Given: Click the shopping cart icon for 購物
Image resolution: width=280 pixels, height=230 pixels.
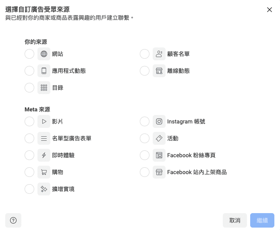Looking at the screenshot, I should point(44,172).
